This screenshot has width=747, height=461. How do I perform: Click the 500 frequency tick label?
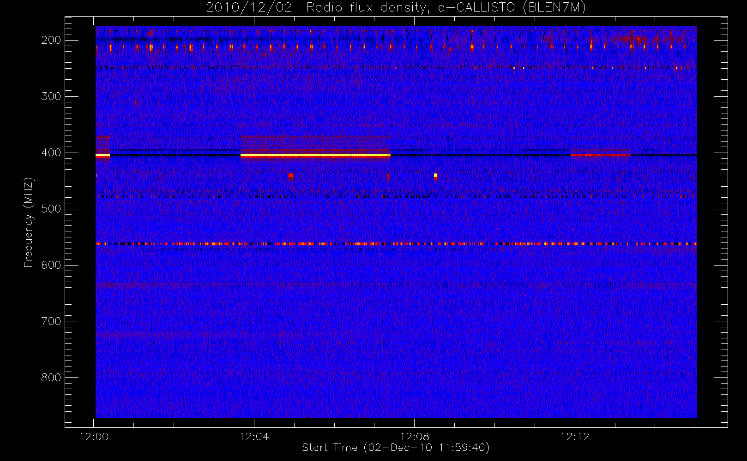(x=51, y=209)
